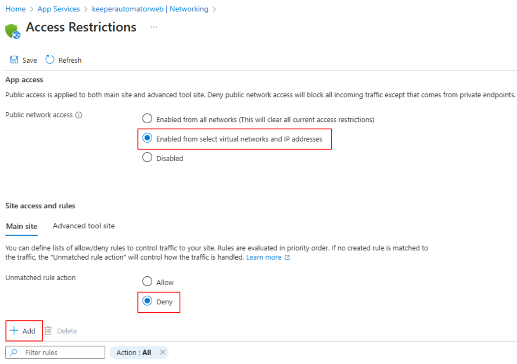The height and width of the screenshot is (364, 517).
Task: Clear the Action: All filter with X
Action: click(162, 352)
